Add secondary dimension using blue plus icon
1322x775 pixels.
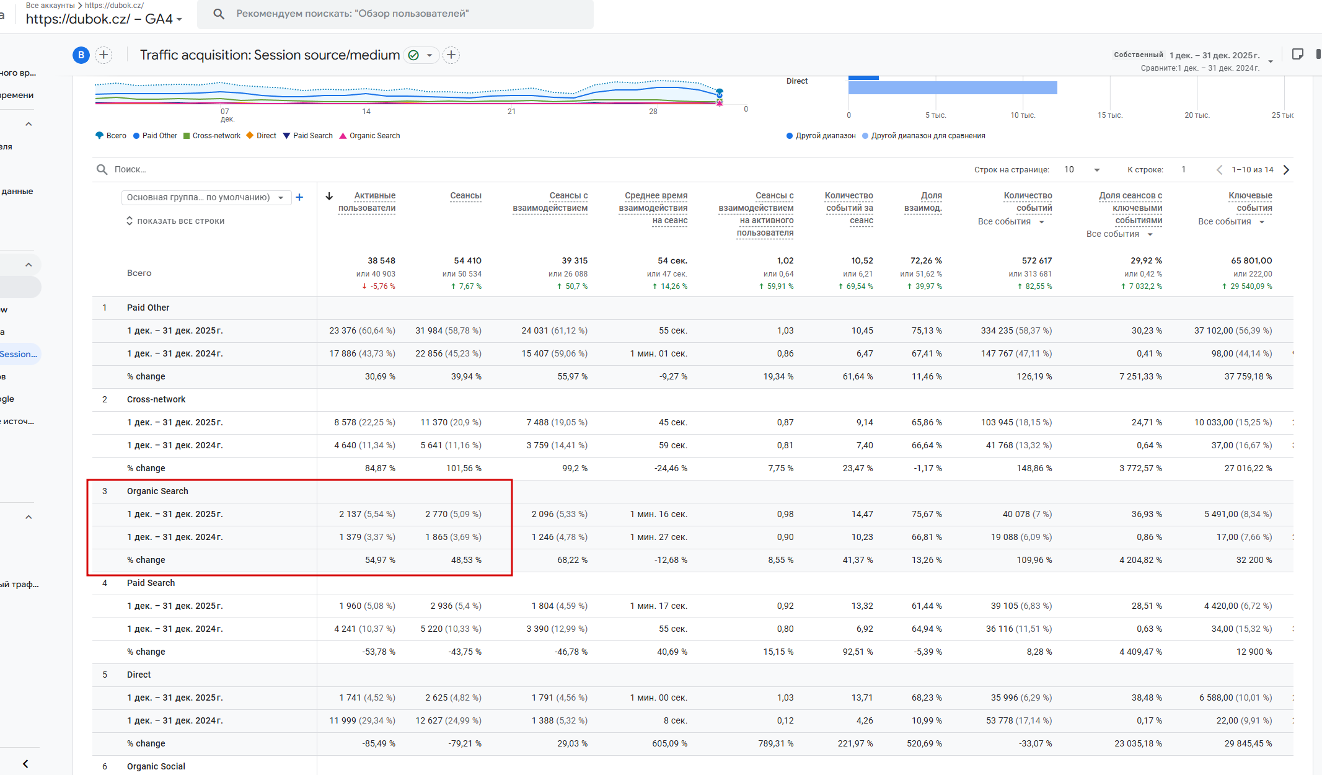click(299, 197)
